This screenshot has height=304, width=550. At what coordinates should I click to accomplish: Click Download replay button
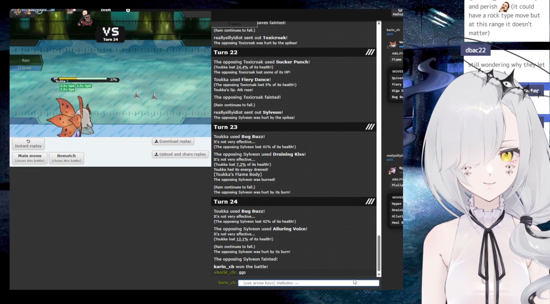173,141
